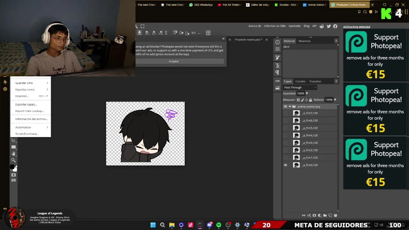The height and width of the screenshot is (230, 409).
Task: Open Windows Start menu
Action: pos(153,225)
